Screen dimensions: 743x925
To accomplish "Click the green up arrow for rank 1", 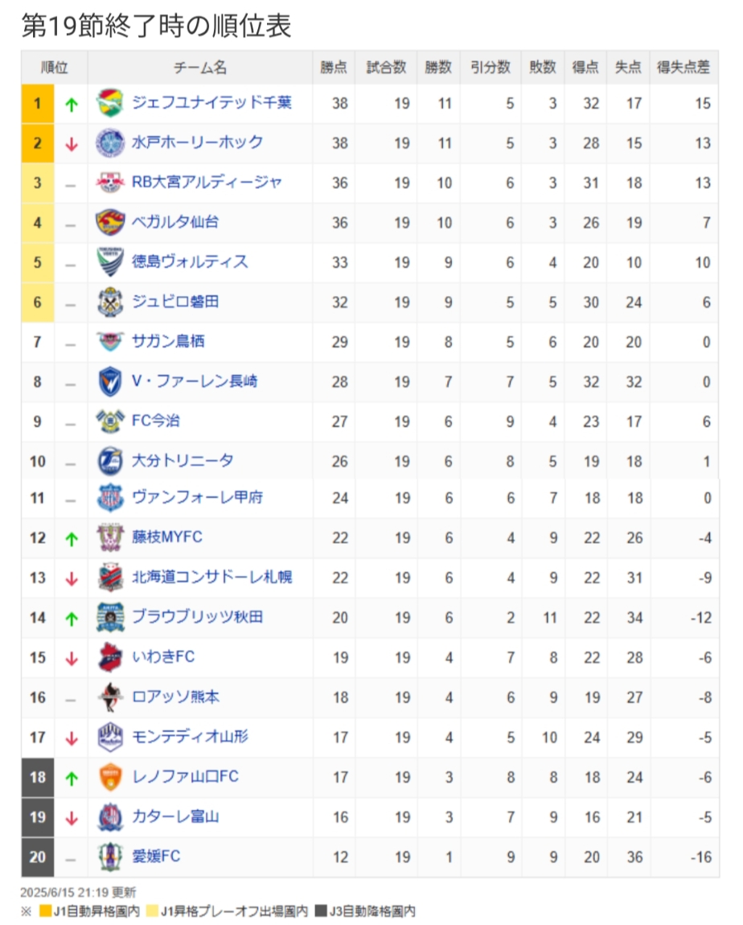I will pos(72,105).
